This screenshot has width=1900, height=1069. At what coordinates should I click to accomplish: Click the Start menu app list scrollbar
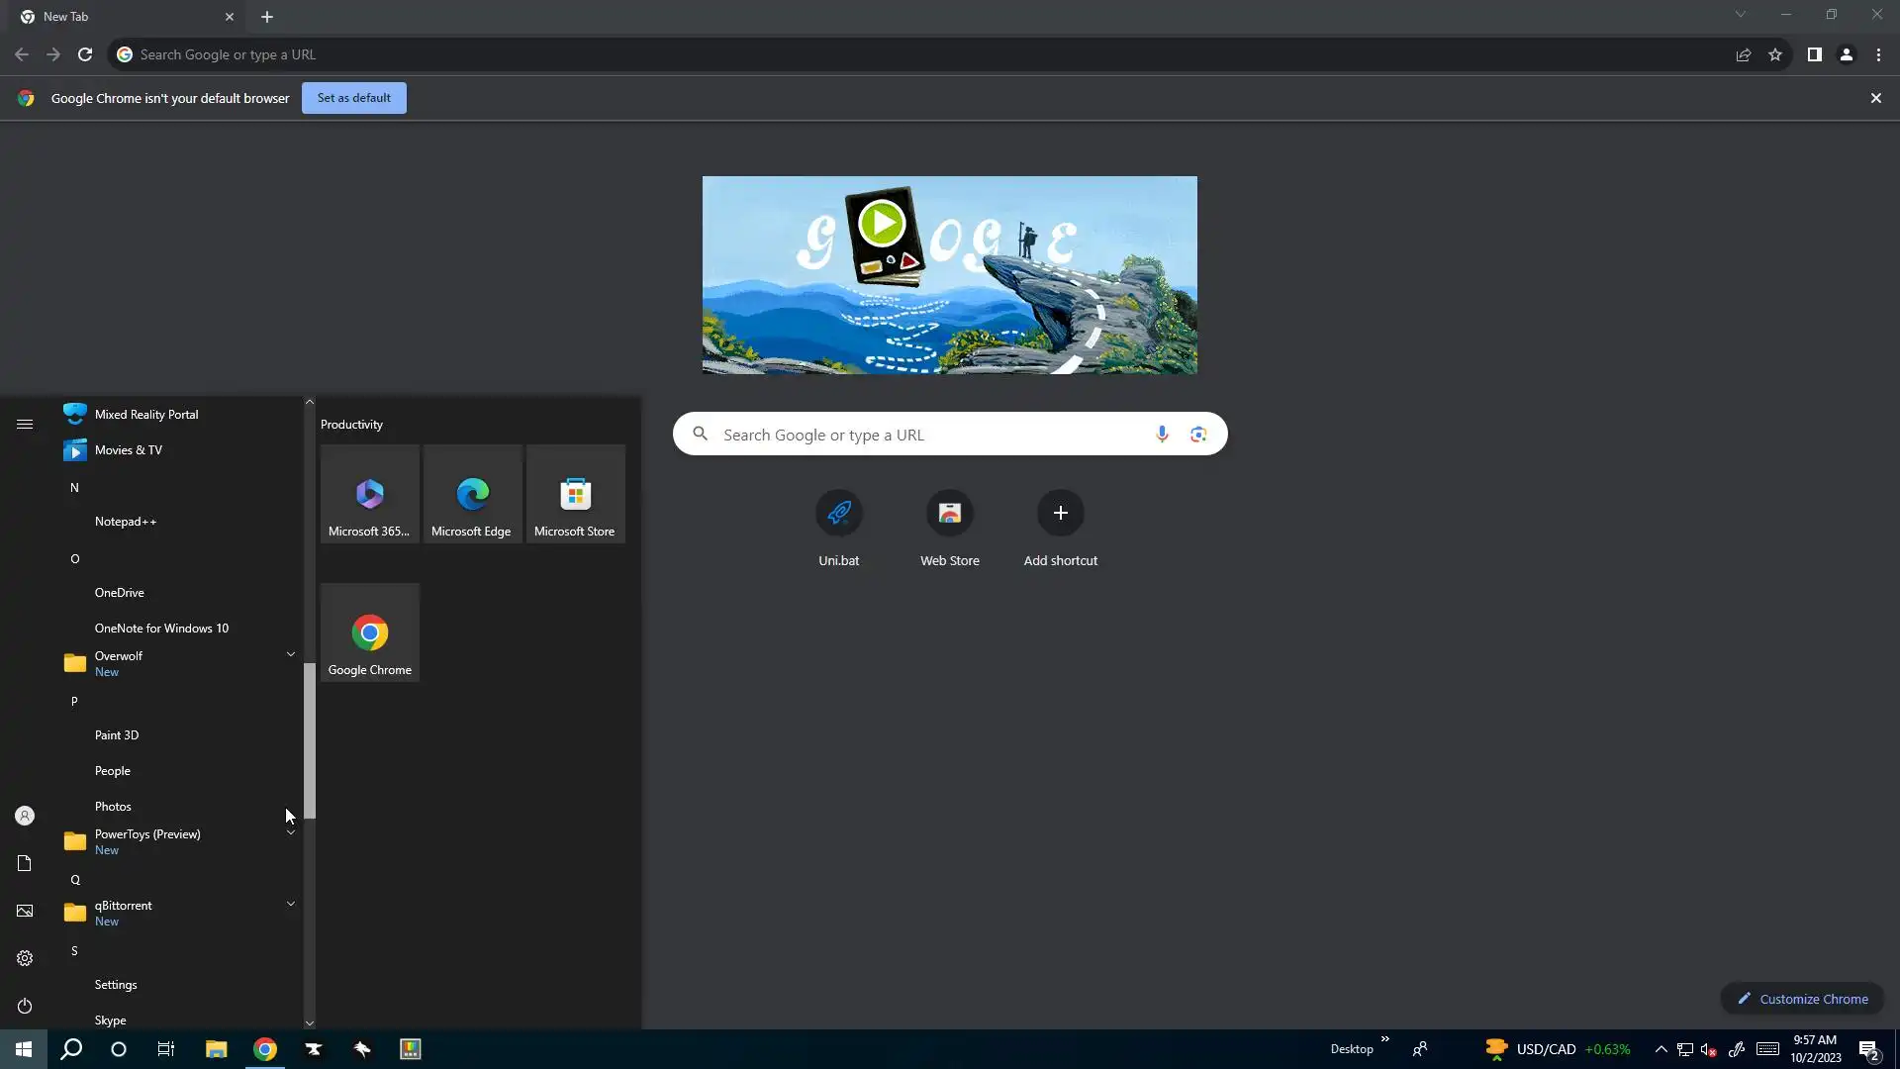310,740
